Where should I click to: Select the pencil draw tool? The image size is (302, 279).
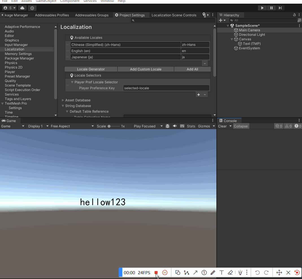coord(213,273)
